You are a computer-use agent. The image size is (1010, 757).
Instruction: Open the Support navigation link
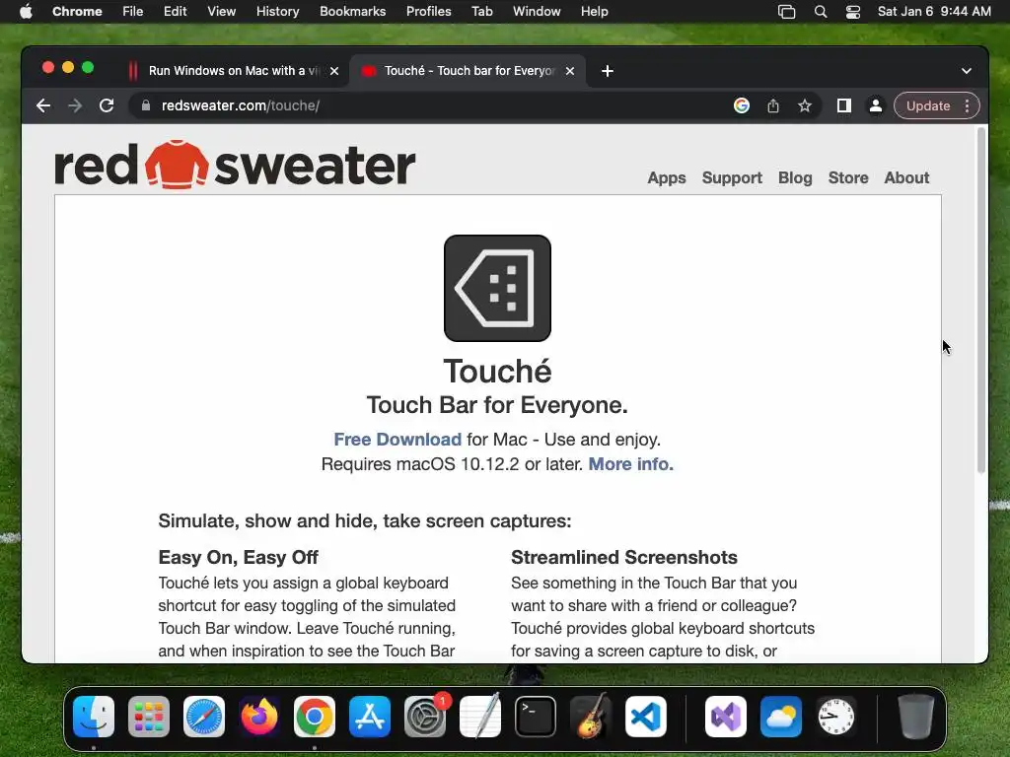(732, 177)
